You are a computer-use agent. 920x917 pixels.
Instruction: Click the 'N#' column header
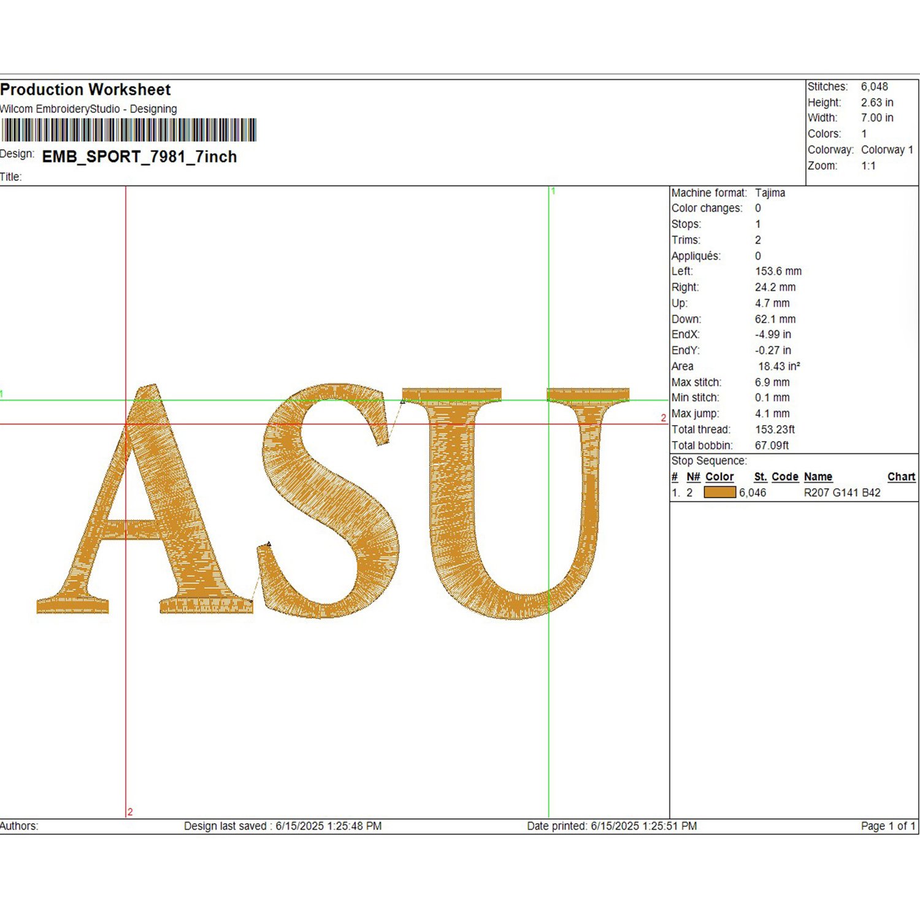click(x=693, y=477)
